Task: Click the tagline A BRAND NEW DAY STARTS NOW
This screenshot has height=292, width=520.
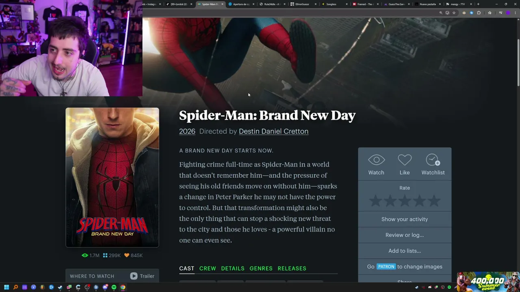Action: pyautogui.click(x=226, y=151)
